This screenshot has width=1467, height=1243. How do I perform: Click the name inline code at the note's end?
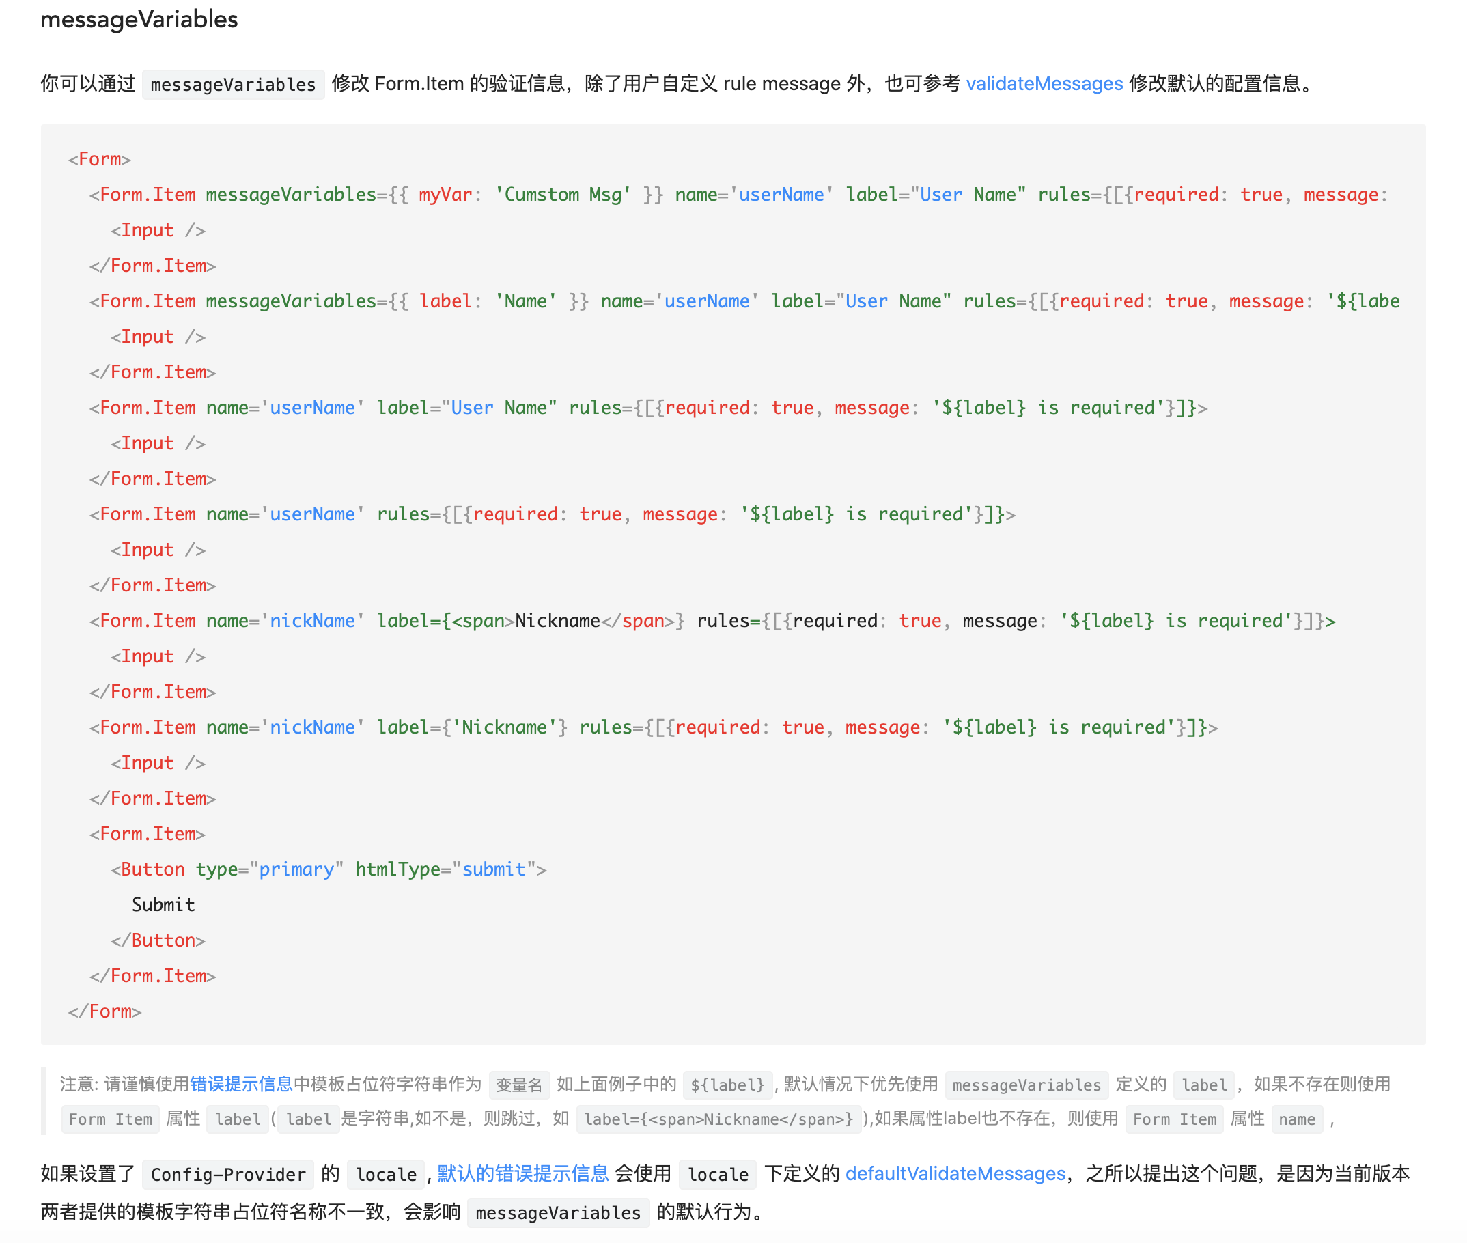[1296, 1119]
